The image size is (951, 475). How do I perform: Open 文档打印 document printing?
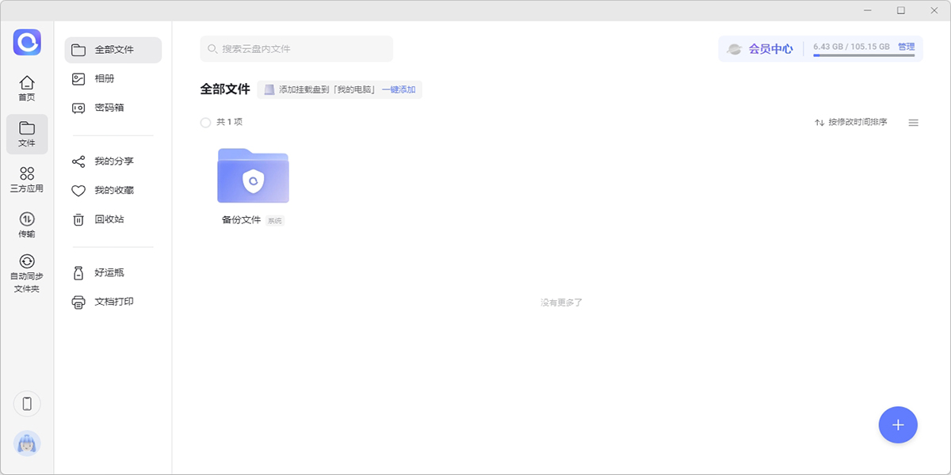113,302
